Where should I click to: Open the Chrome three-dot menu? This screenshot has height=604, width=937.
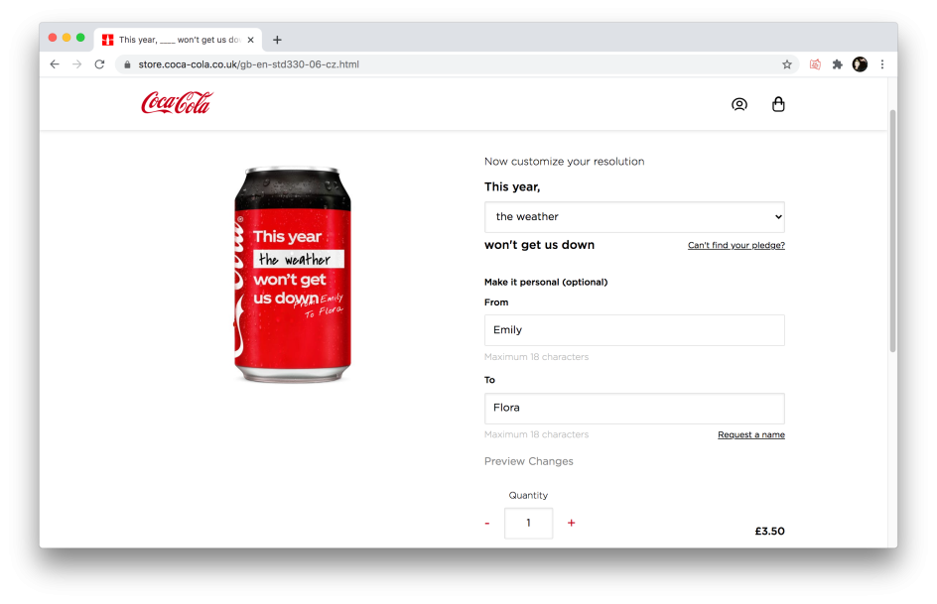(881, 64)
